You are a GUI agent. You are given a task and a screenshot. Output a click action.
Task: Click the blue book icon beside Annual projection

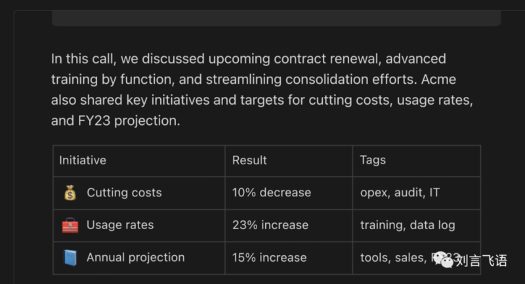(70, 258)
